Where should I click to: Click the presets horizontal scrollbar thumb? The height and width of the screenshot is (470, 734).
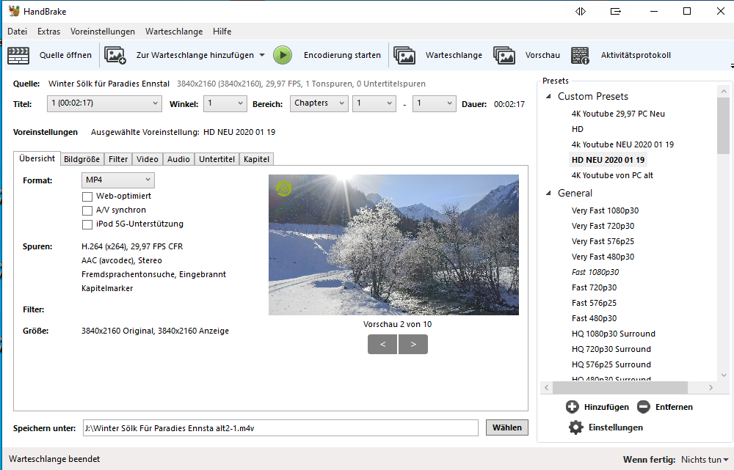[x=619, y=387]
